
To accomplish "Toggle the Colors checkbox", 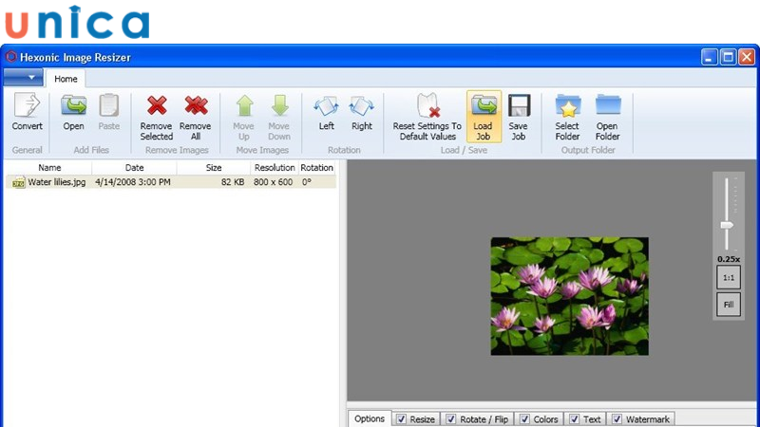I will (x=524, y=419).
